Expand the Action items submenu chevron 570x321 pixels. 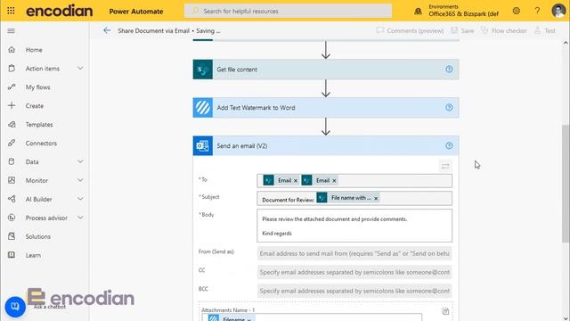[80, 68]
